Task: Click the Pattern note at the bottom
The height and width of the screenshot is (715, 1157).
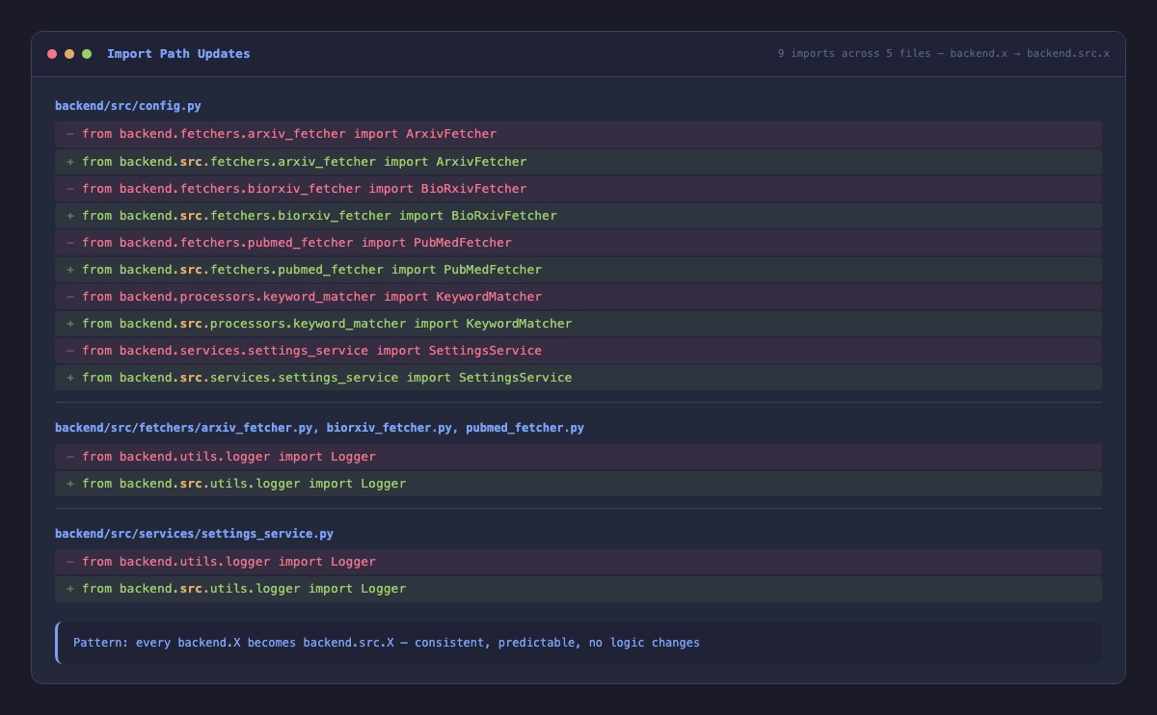Action: pyautogui.click(x=387, y=643)
